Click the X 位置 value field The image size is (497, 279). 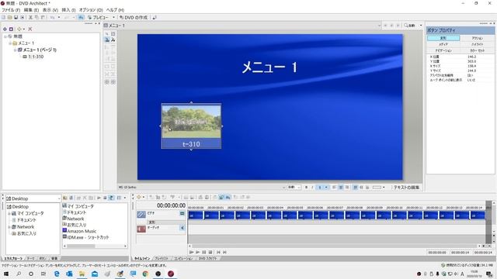point(480,57)
